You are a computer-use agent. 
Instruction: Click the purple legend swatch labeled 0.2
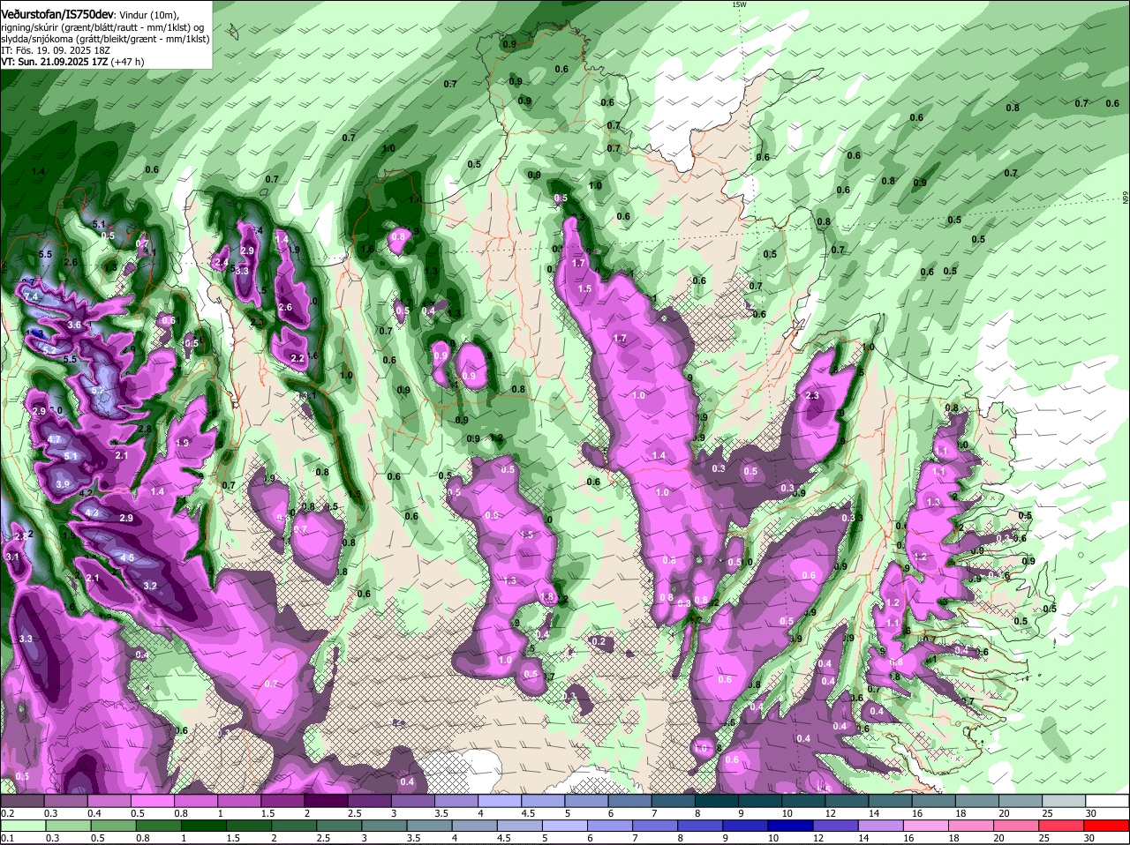point(22,800)
